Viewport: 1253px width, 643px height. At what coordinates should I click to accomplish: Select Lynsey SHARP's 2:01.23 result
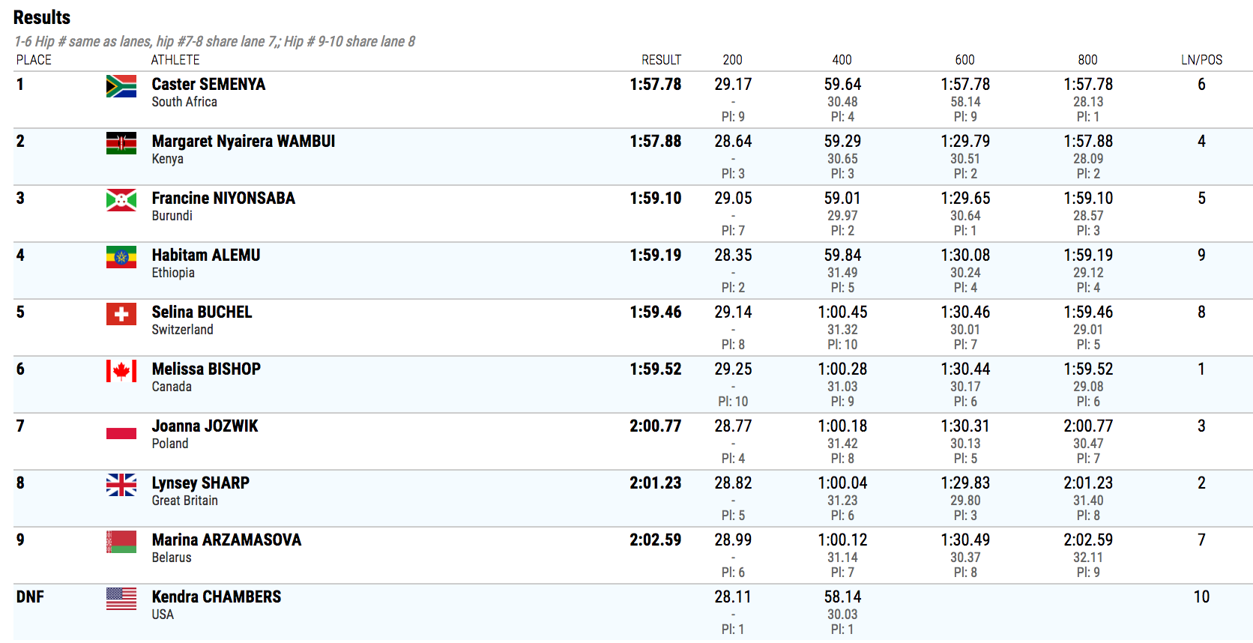tap(656, 483)
